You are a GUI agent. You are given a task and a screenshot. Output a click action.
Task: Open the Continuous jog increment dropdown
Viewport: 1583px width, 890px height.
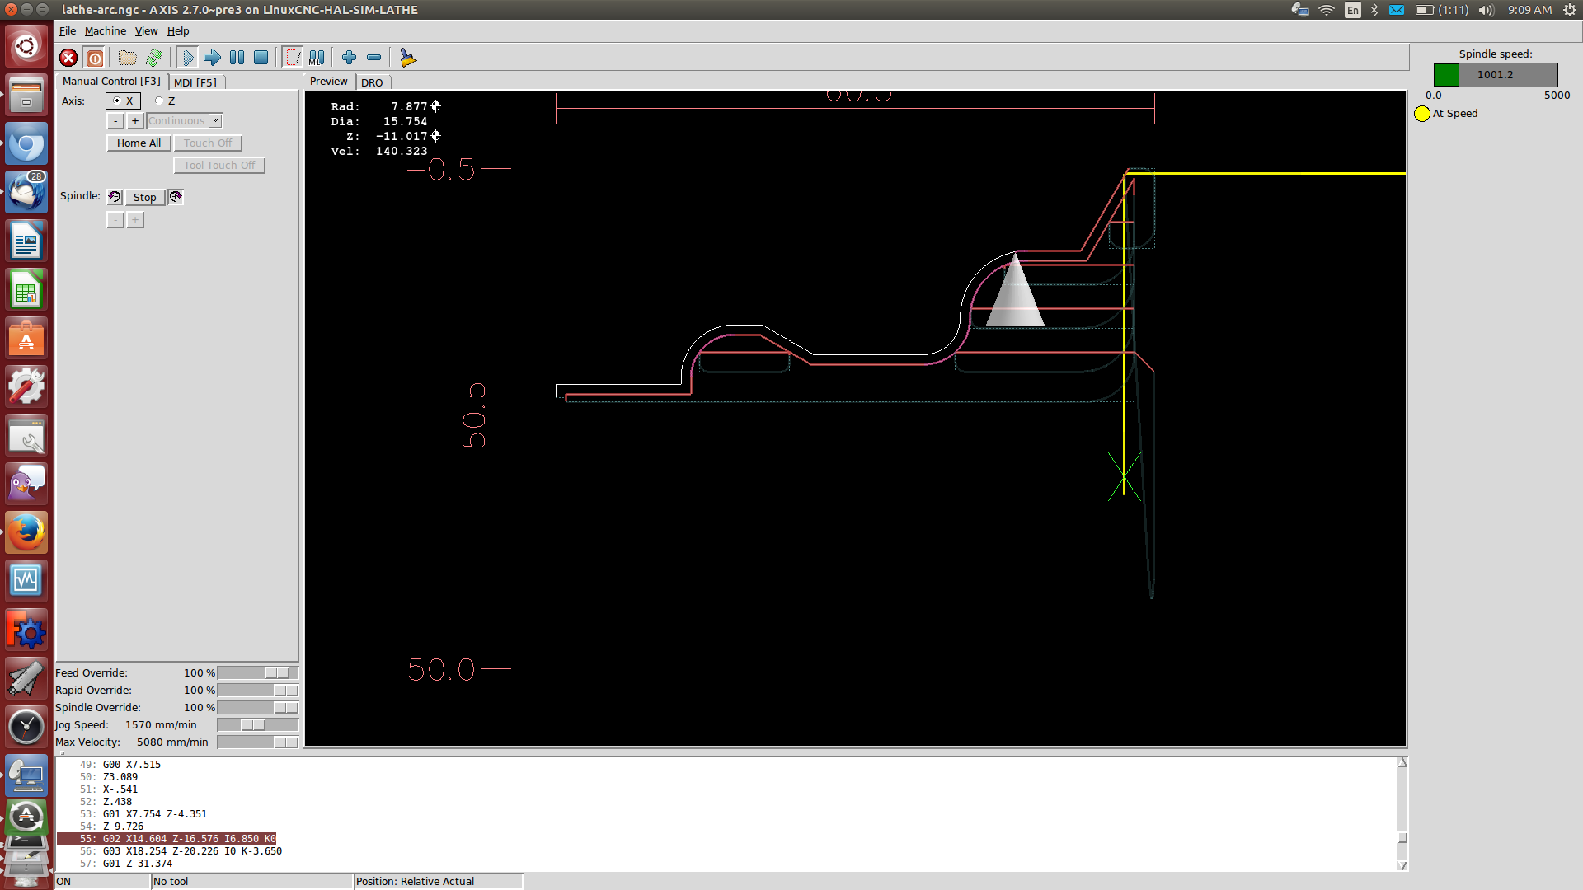point(185,121)
